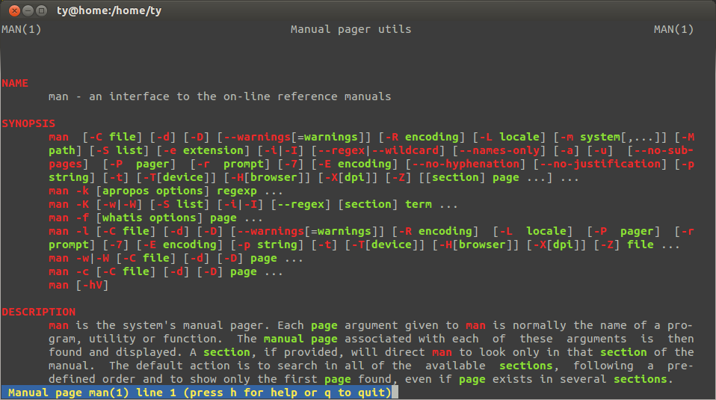Click '[-H[browser]]' in the string line
This screenshot has width=716, height=400.
[x=267, y=177]
